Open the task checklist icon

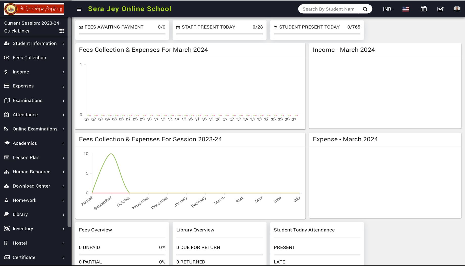(x=440, y=9)
